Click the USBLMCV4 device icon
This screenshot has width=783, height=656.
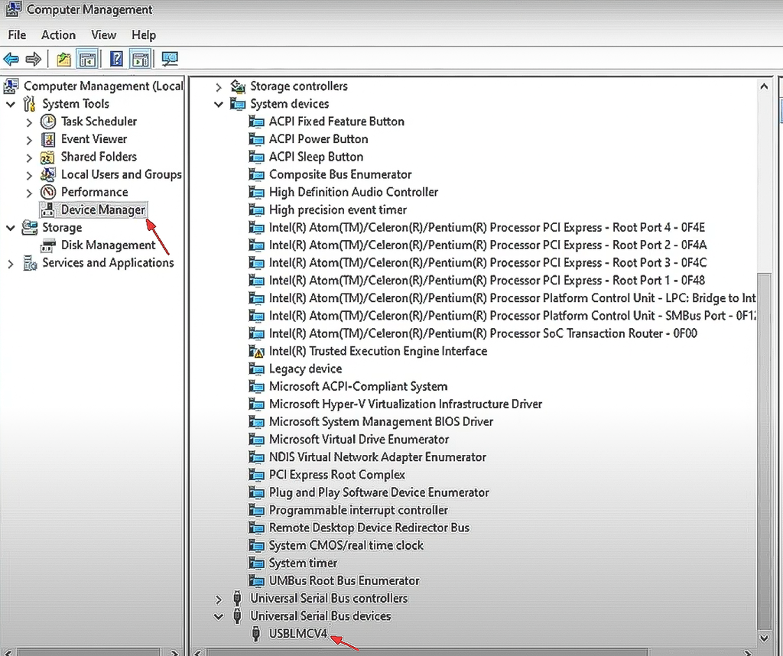(x=255, y=634)
